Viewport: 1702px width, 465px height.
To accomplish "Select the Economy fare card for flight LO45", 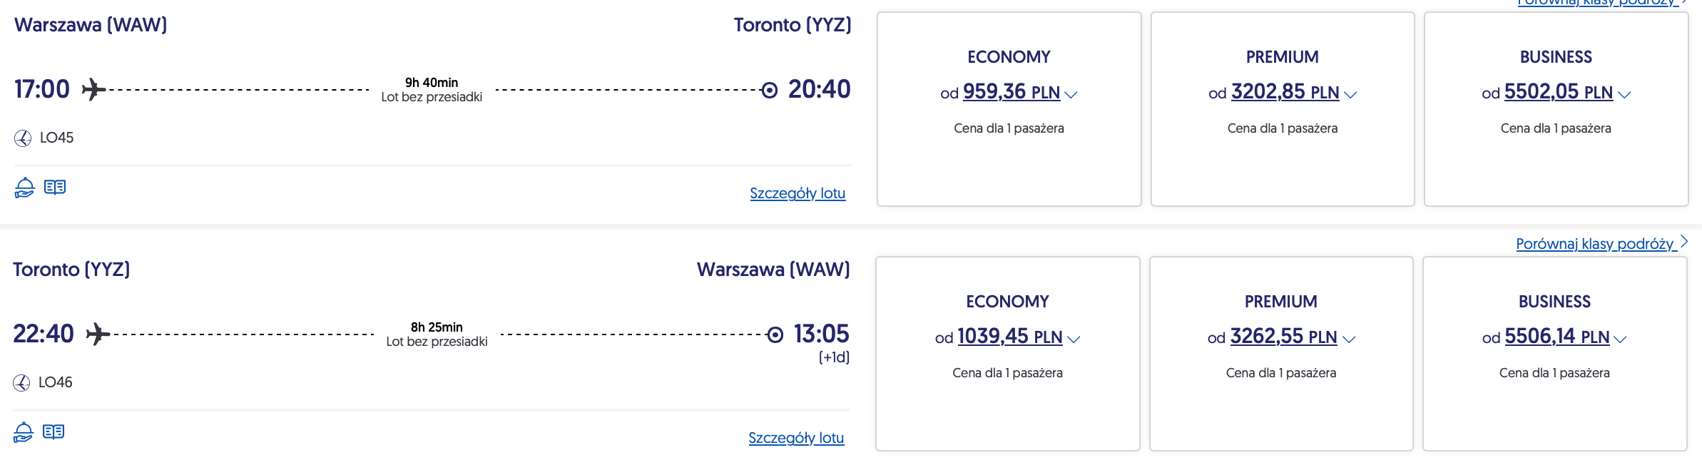I will (x=1009, y=164).
